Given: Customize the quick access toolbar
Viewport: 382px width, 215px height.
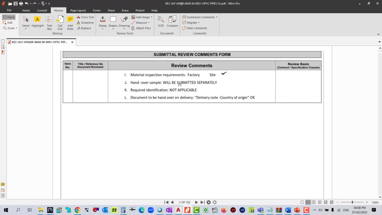Looking at the screenshot, I should (x=49, y=4).
